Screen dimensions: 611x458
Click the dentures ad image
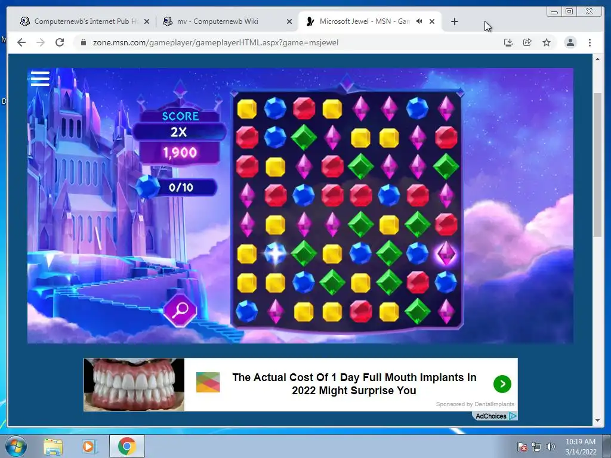(134, 385)
